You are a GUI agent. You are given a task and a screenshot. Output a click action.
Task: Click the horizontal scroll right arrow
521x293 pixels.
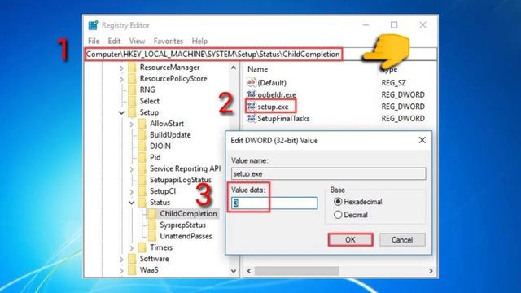(431, 271)
